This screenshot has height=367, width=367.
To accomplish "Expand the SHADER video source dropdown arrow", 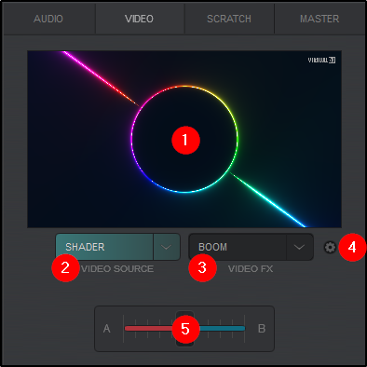I will coord(167,247).
